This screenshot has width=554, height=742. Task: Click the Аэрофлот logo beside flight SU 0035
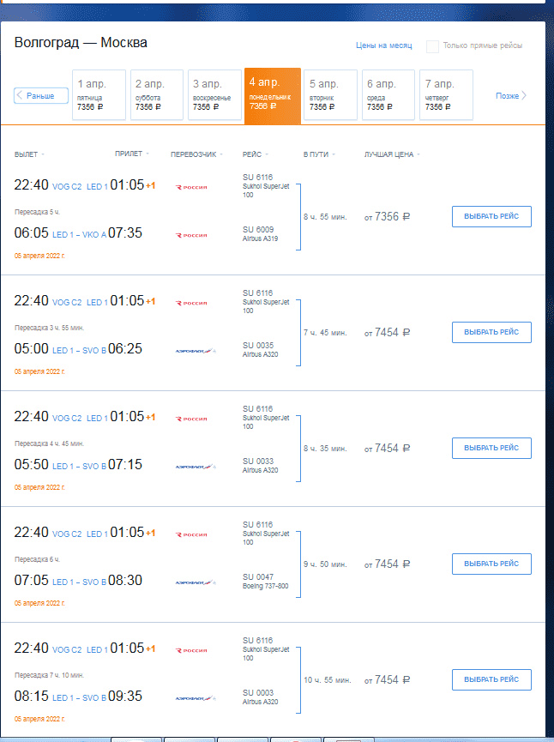click(x=195, y=350)
